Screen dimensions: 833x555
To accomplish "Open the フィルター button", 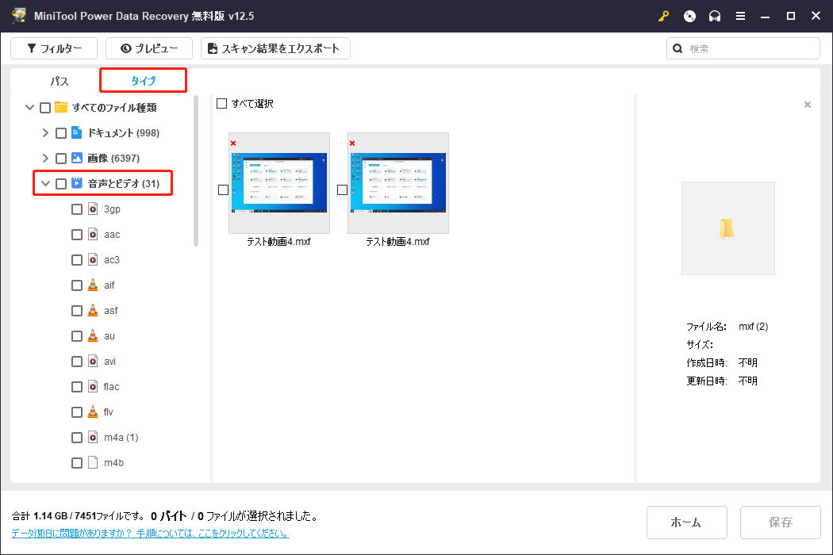I will tap(54, 48).
